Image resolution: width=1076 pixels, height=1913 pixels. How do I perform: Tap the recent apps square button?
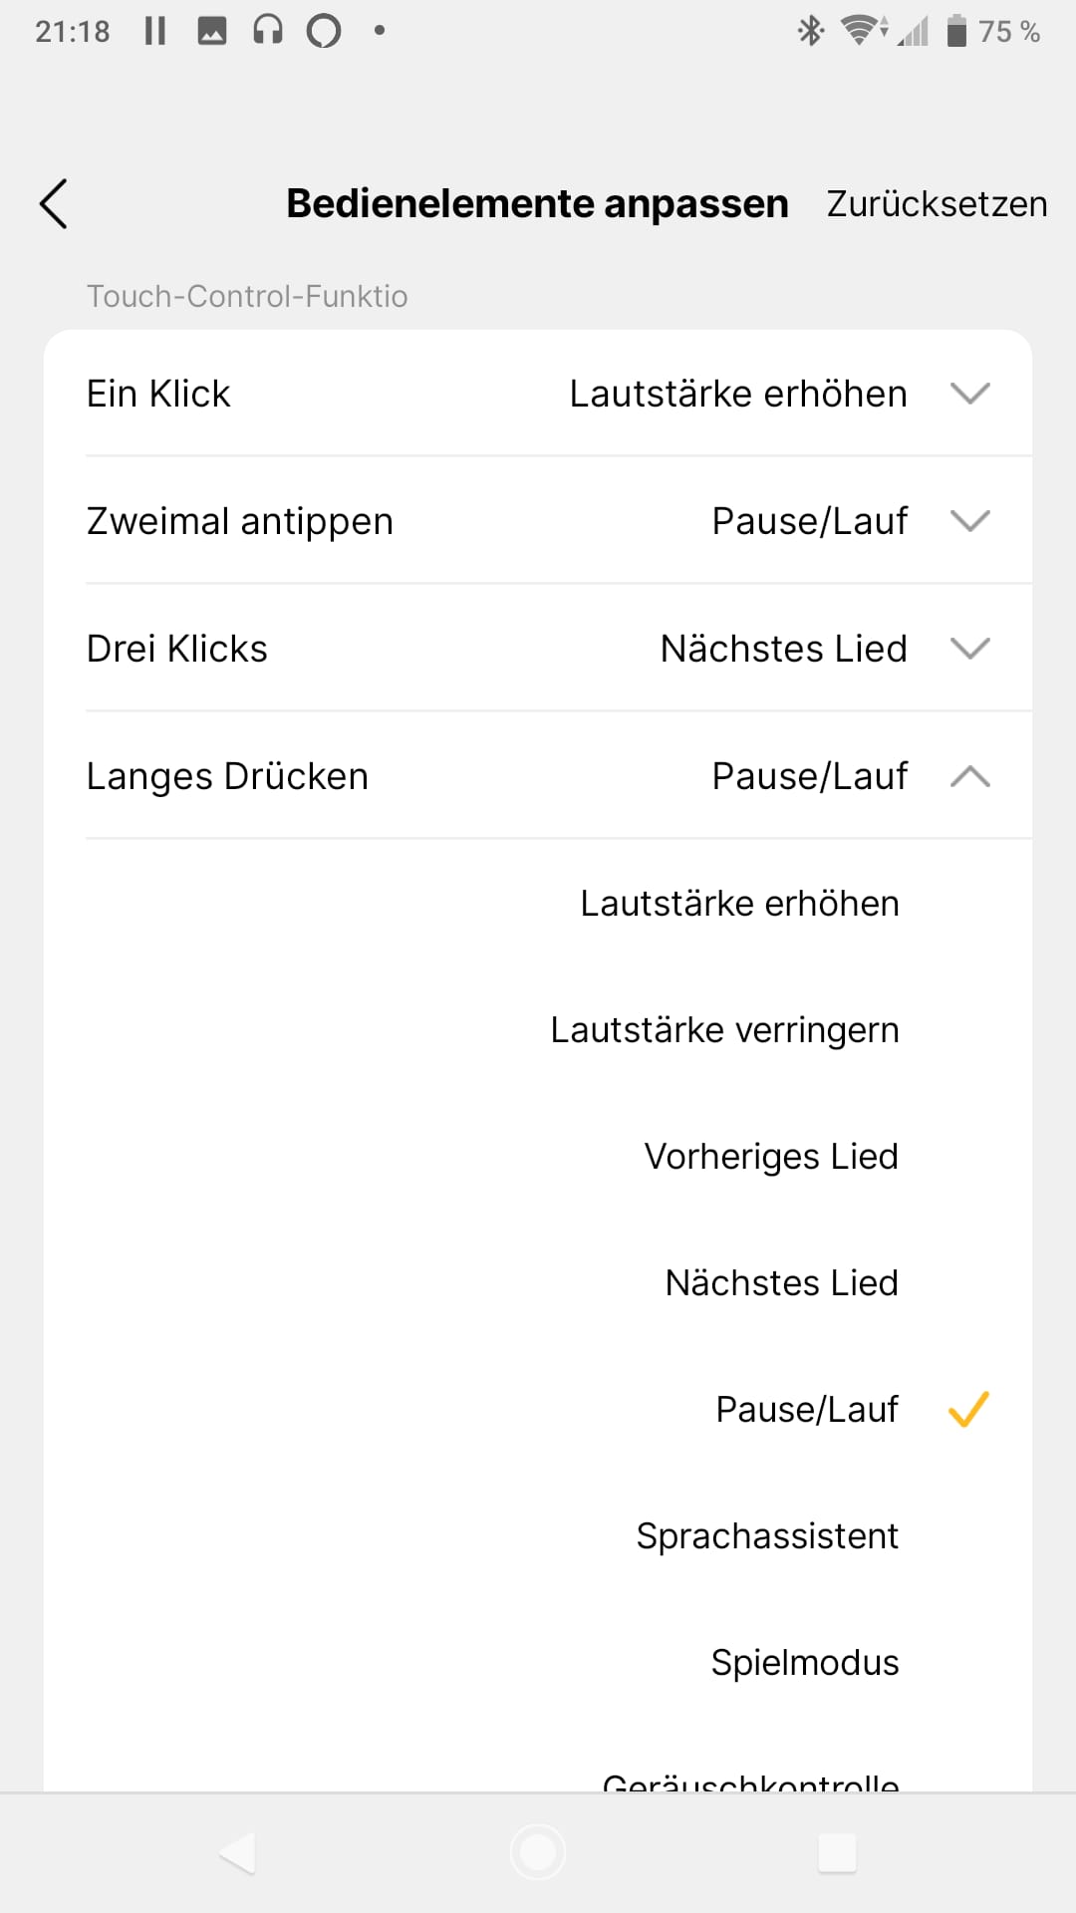[837, 1853]
